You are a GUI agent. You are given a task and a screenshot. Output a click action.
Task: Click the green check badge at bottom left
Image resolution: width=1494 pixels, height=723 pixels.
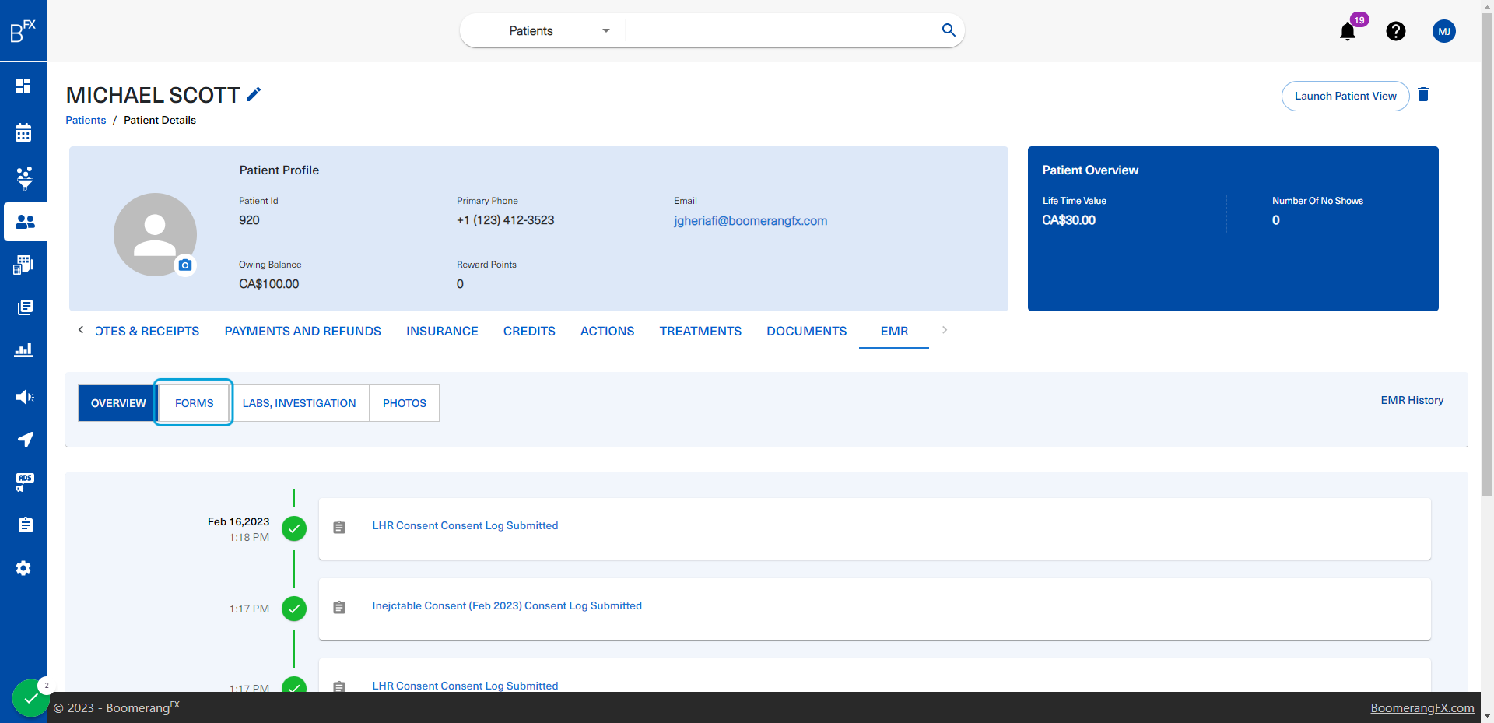click(x=30, y=698)
